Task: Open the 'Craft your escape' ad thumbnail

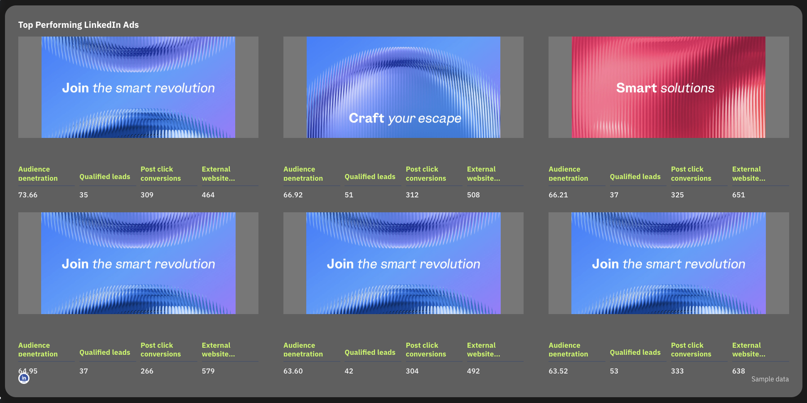Action: (403, 87)
